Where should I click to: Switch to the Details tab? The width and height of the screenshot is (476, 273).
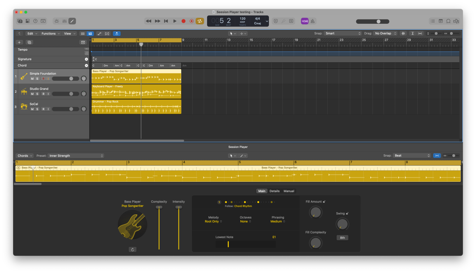(x=274, y=191)
